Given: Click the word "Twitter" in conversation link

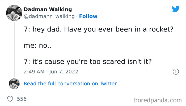Looking at the screenshot, I should pos(108,84).
